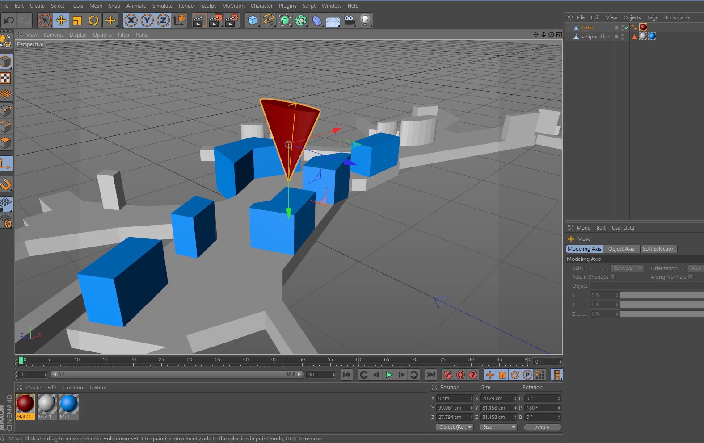Open the Axis Selected dropdown
This screenshot has height=443, width=704.
pos(627,268)
